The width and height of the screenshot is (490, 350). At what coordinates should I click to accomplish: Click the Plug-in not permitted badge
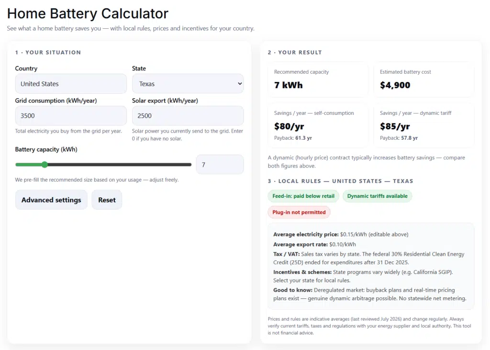point(299,212)
